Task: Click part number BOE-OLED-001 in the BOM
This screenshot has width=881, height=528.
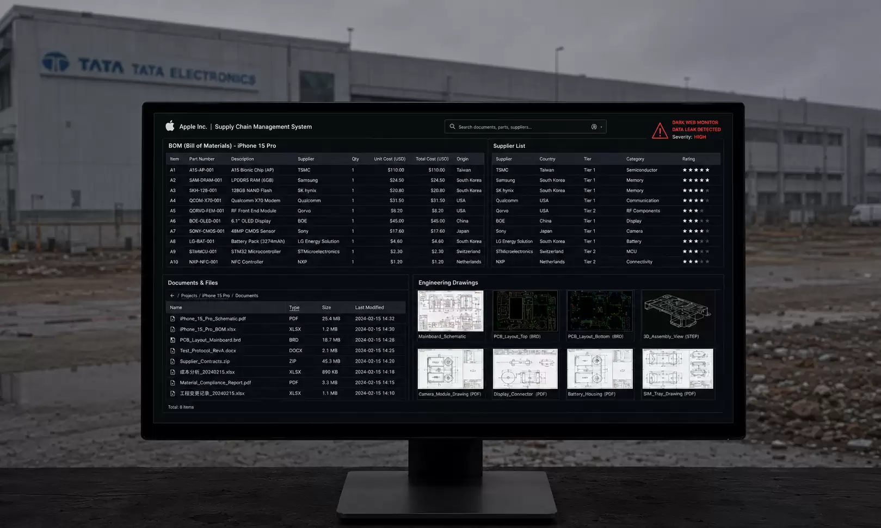Action: tap(205, 221)
